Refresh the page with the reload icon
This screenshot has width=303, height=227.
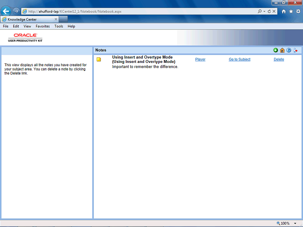[269, 11]
